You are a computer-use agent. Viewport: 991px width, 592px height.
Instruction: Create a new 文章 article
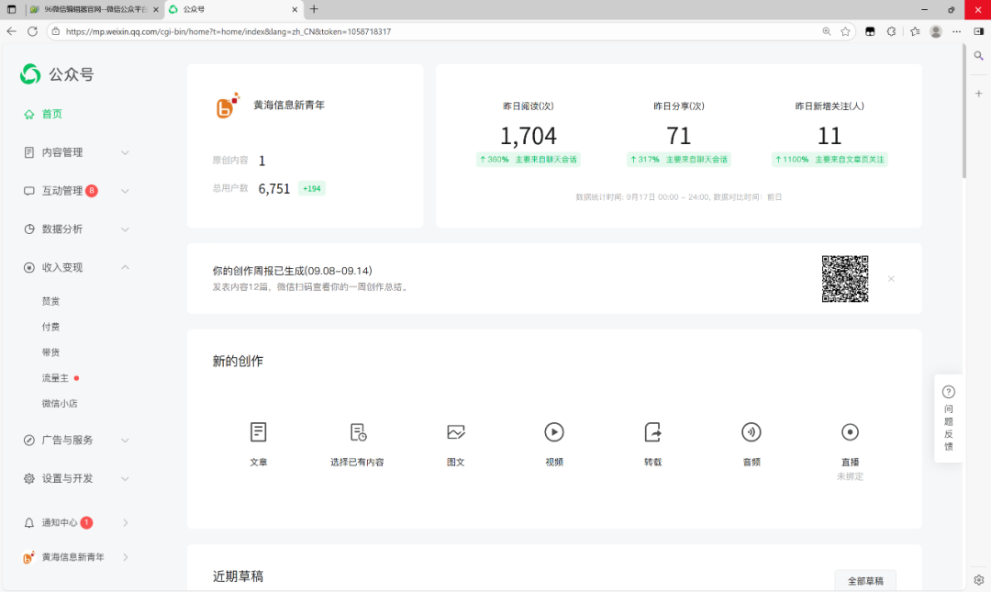tap(259, 432)
